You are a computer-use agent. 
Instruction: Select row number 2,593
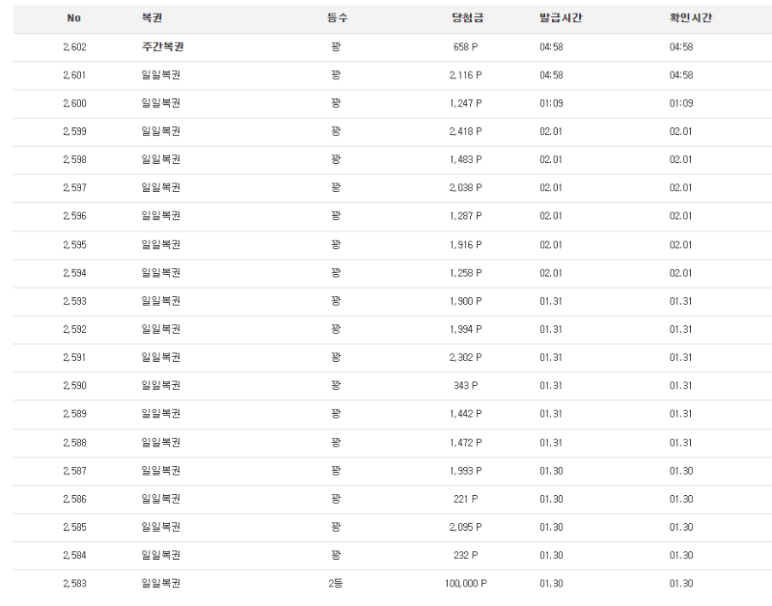pos(74,301)
